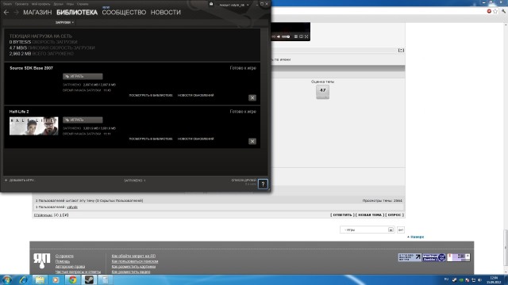Open the browser wrench settings menu
Image resolution: width=508 pixels, height=285 pixels.
[503, 11]
